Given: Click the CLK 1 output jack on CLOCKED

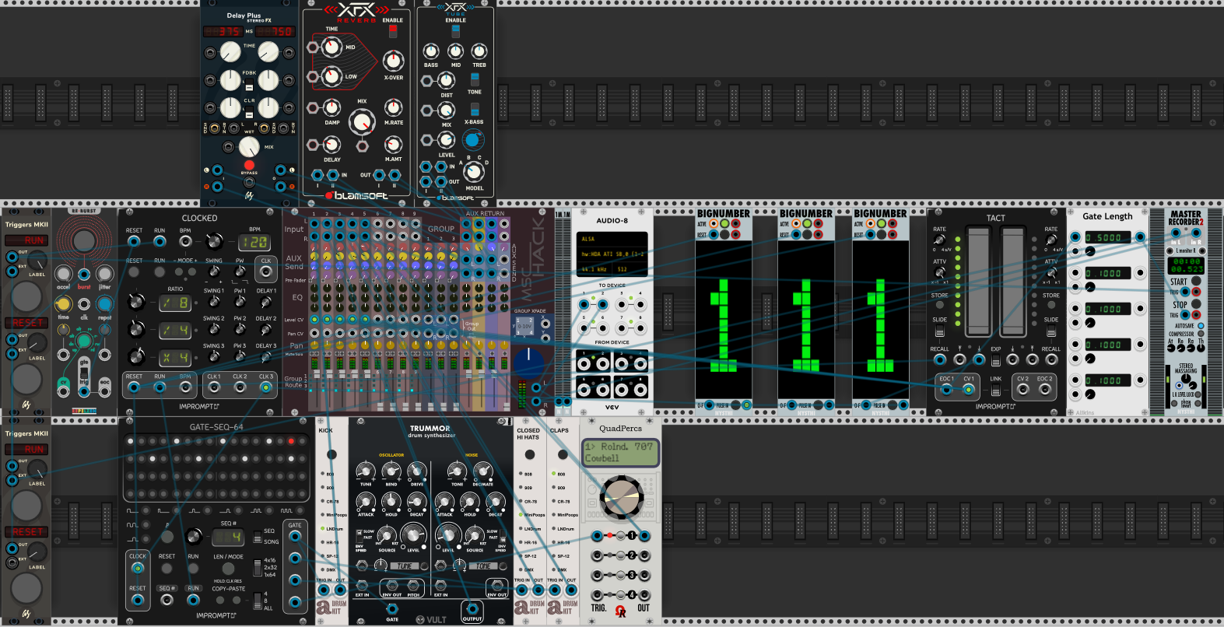Looking at the screenshot, I should point(213,387).
